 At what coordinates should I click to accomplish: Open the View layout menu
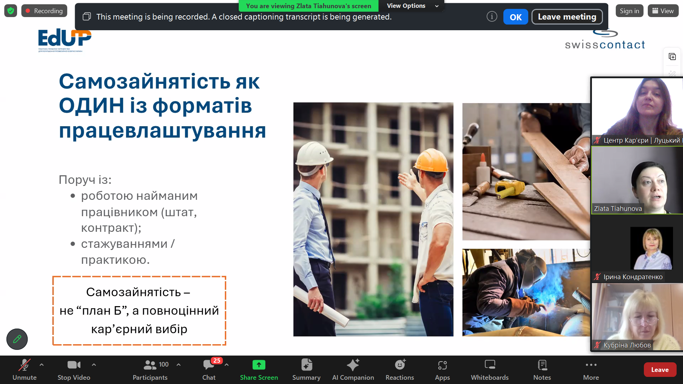coord(663,11)
